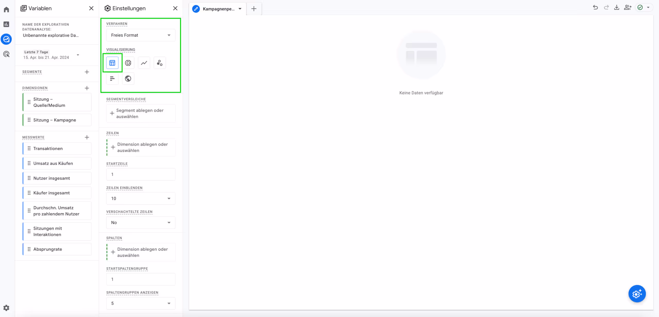Click Dimension ablegen under Spalten
This screenshot has height=317, width=659.
pyautogui.click(x=141, y=252)
